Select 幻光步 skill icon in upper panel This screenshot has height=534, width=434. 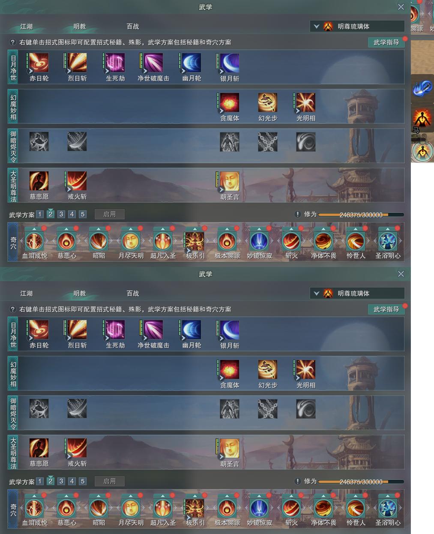(268, 103)
